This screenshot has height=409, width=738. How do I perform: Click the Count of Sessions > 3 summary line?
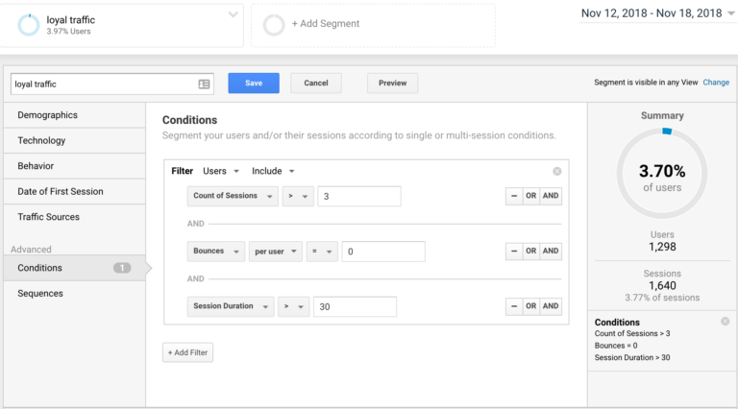pos(632,333)
